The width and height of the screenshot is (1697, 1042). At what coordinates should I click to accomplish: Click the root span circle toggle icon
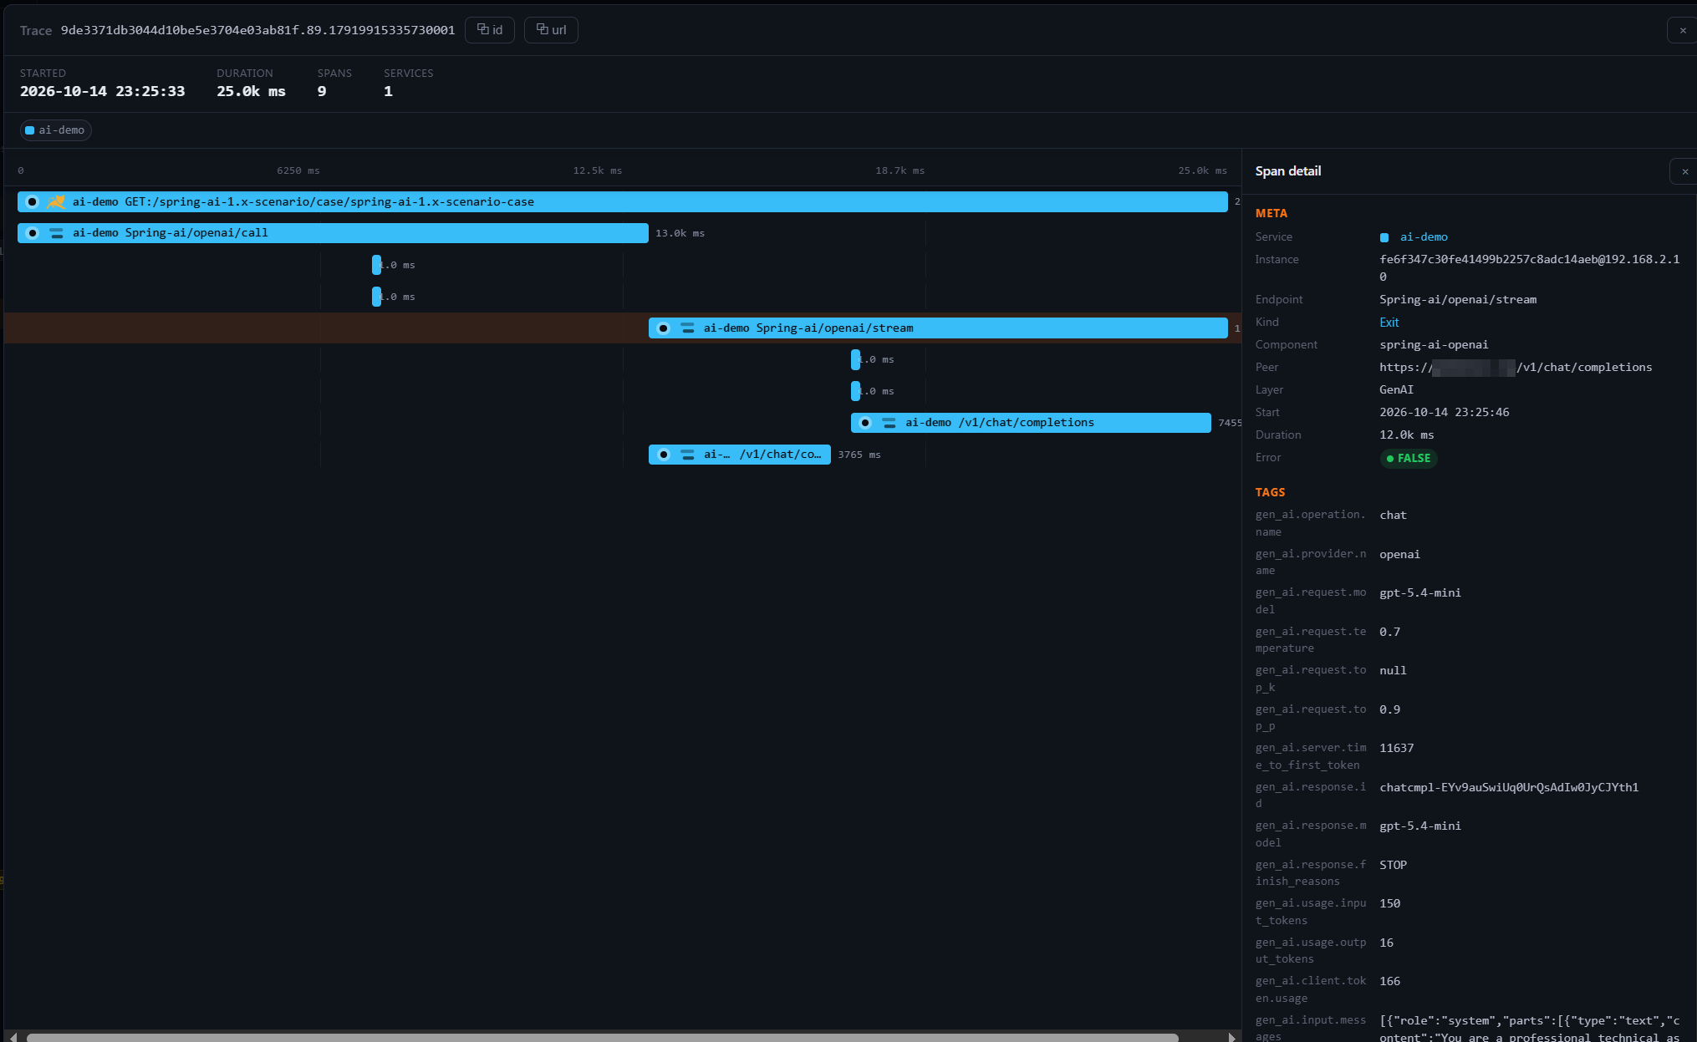(x=33, y=201)
